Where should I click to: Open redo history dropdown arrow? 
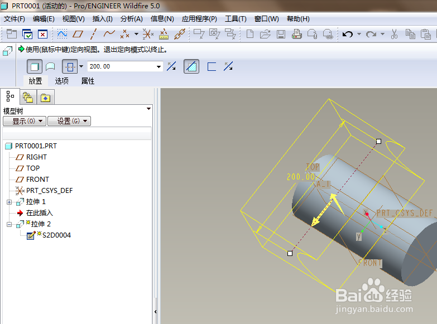point(383,34)
